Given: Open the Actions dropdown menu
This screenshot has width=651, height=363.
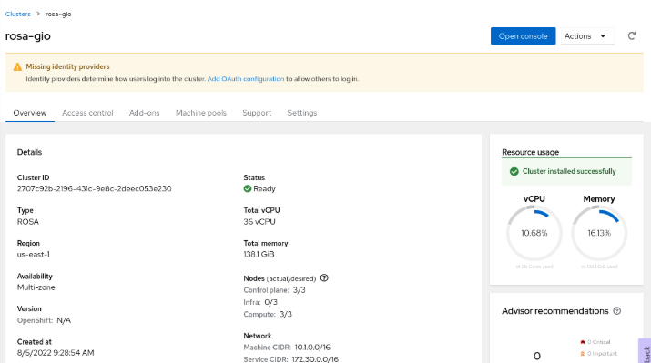Looking at the screenshot, I should pyautogui.click(x=587, y=36).
